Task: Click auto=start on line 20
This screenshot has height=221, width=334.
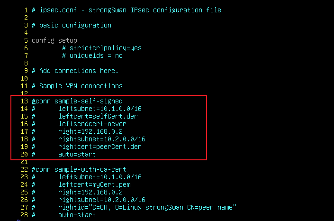Action: [77, 154]
